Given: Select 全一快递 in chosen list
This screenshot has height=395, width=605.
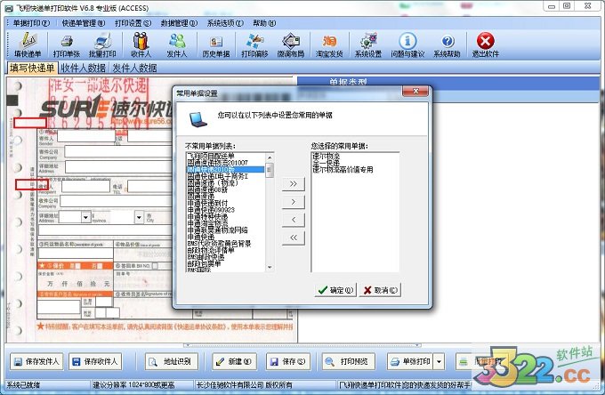Looking at the screenshot, I should point(326,163).
